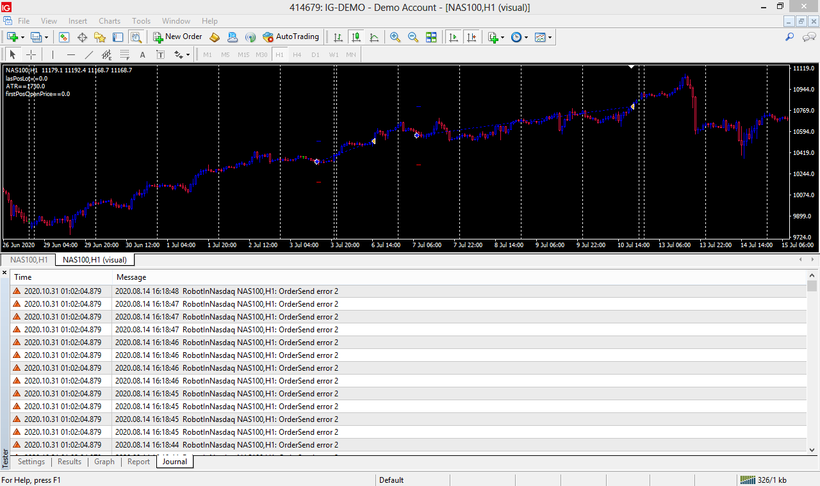Screen dimensions: 820x486
Task: Switch chart to candlesticks
Action: click(356, 37)
